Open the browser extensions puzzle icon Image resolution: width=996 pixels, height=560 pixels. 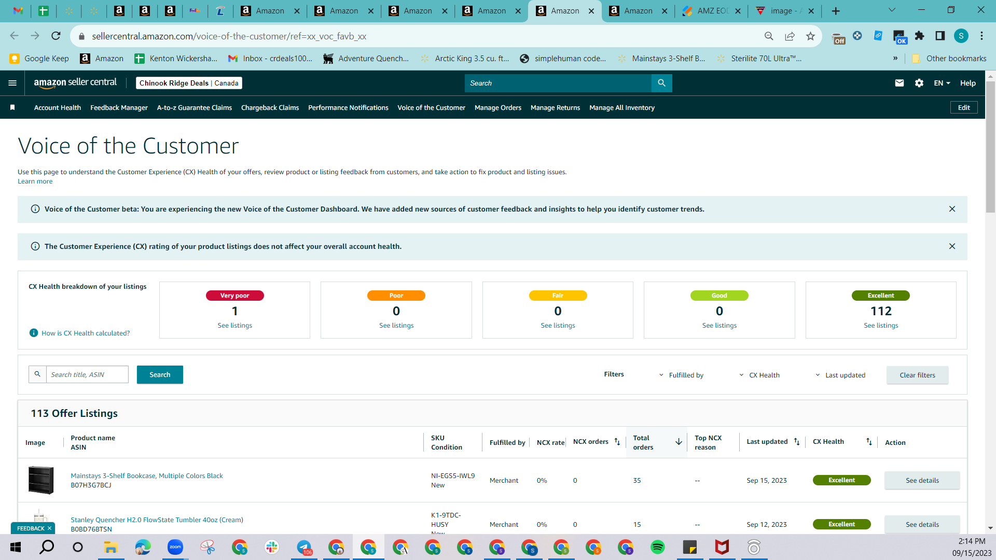click(x=919, y=36)
